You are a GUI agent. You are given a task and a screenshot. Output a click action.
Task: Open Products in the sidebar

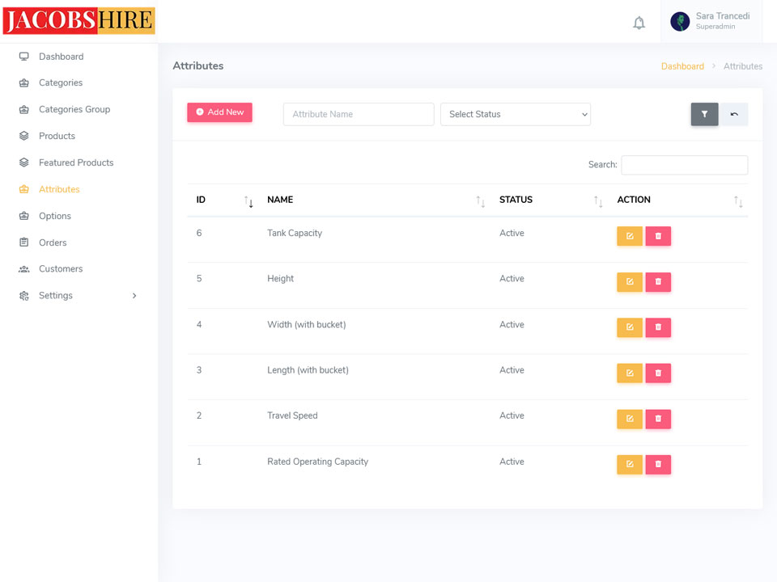(57, 136)
